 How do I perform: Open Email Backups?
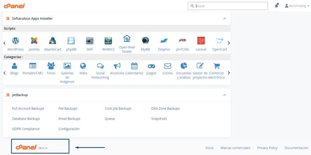[70, 119]
